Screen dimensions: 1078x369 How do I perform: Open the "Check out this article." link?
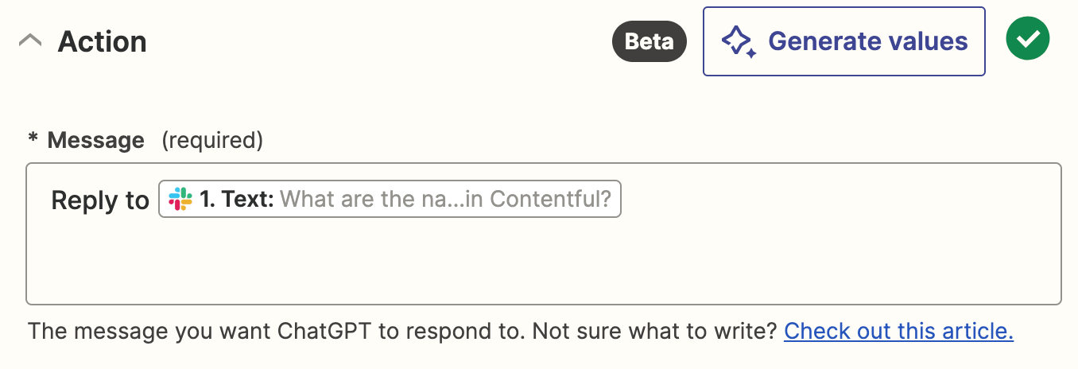click(898, 331)
